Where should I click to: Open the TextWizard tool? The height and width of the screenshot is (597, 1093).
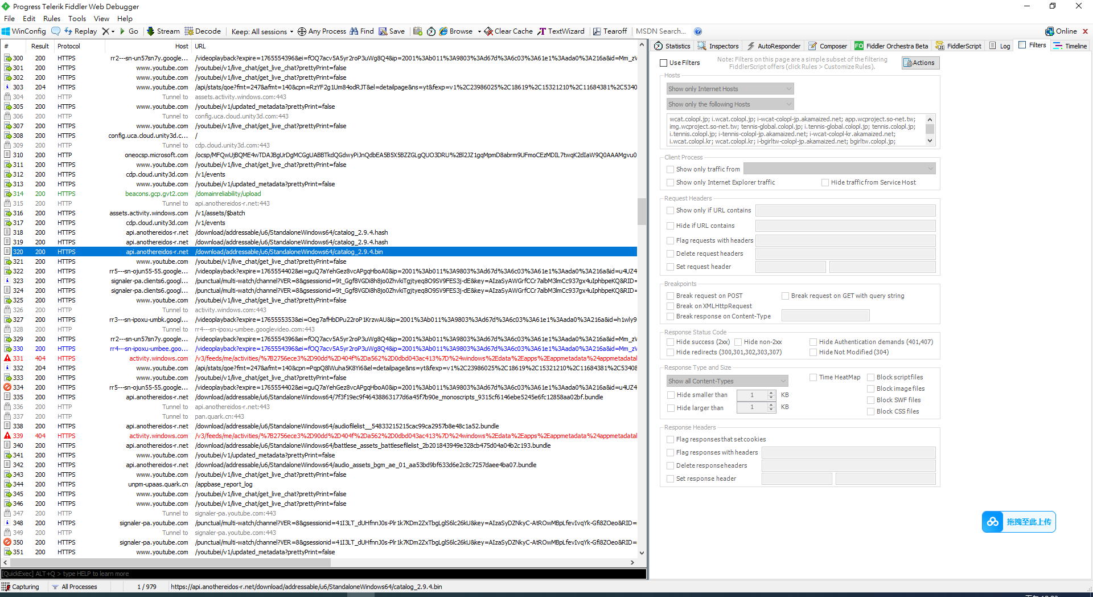561,31
